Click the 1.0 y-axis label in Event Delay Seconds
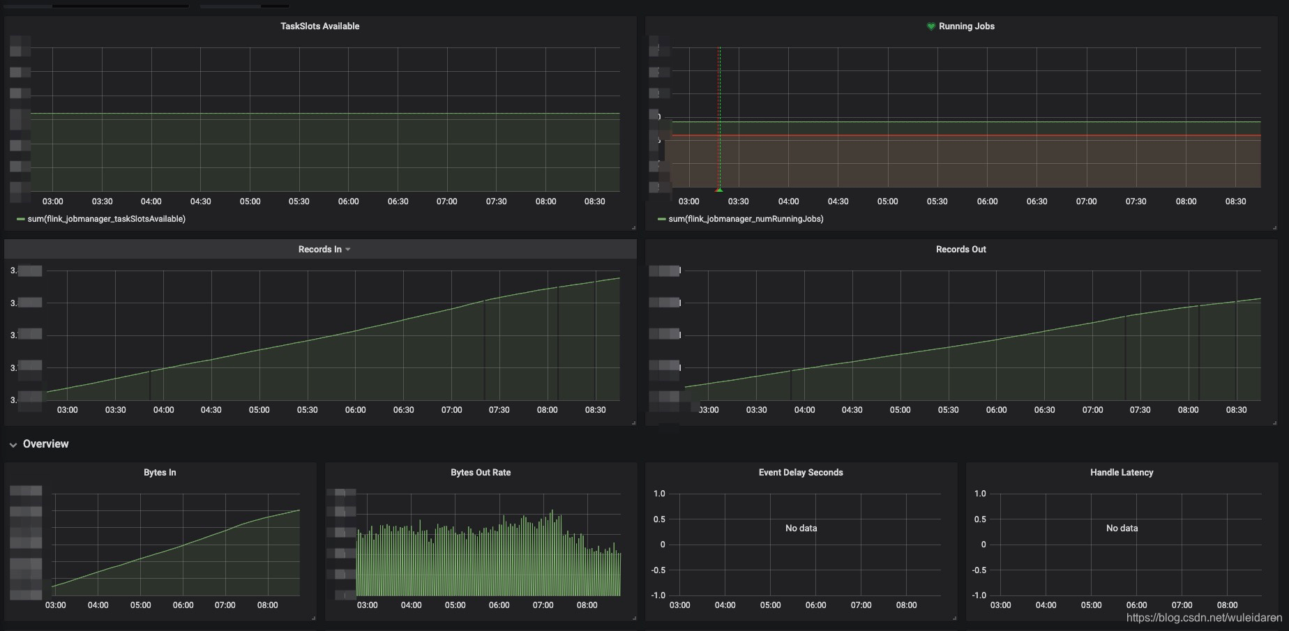The height and width of the screenshot is (631, 1289). tap(659, 494)
